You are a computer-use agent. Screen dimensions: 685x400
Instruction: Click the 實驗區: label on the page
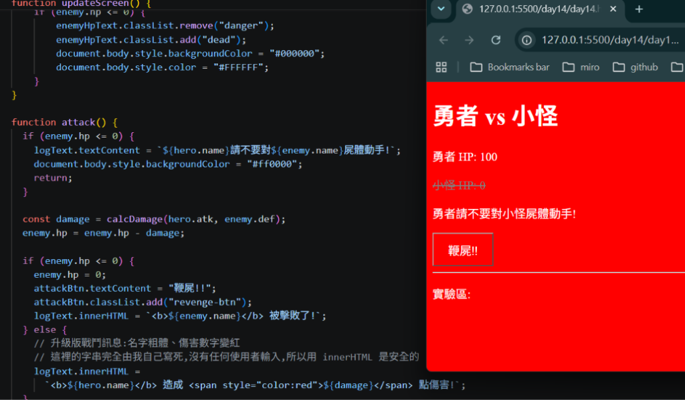[452, 294]
